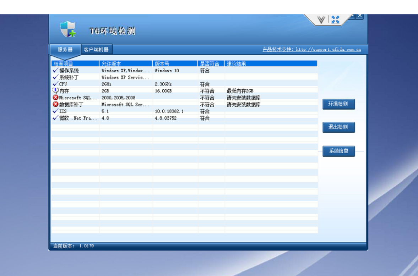Switch to the 服务器 tab

pos(65,50)
